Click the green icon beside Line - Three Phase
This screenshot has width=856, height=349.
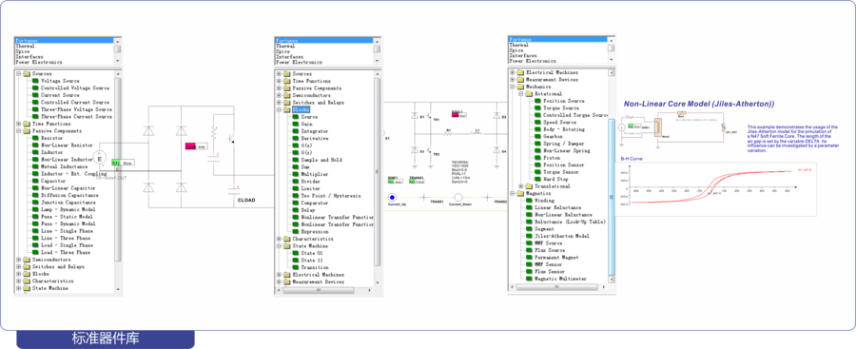[35, 238]
